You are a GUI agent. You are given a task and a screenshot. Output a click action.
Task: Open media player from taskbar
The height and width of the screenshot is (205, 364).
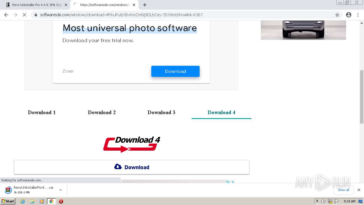click(x=42, y=201)
